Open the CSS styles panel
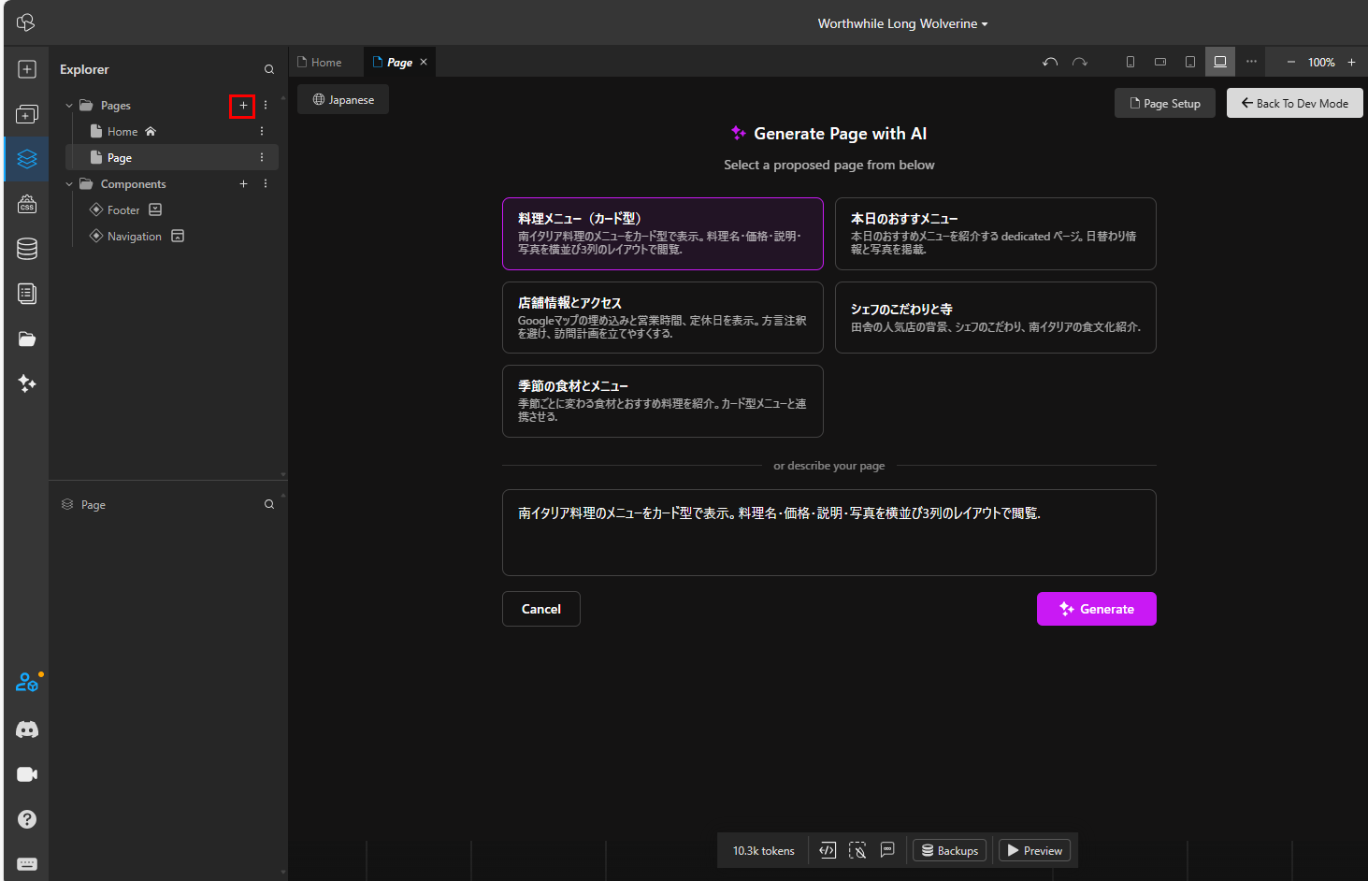The height and width of the screenshot is (881, 1368). 26,204
